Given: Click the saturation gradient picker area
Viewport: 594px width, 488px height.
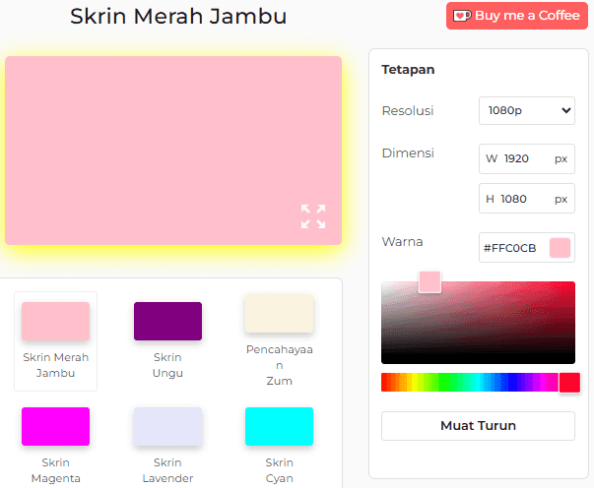Looking at the screenshot, I should (x=478, y=323).
